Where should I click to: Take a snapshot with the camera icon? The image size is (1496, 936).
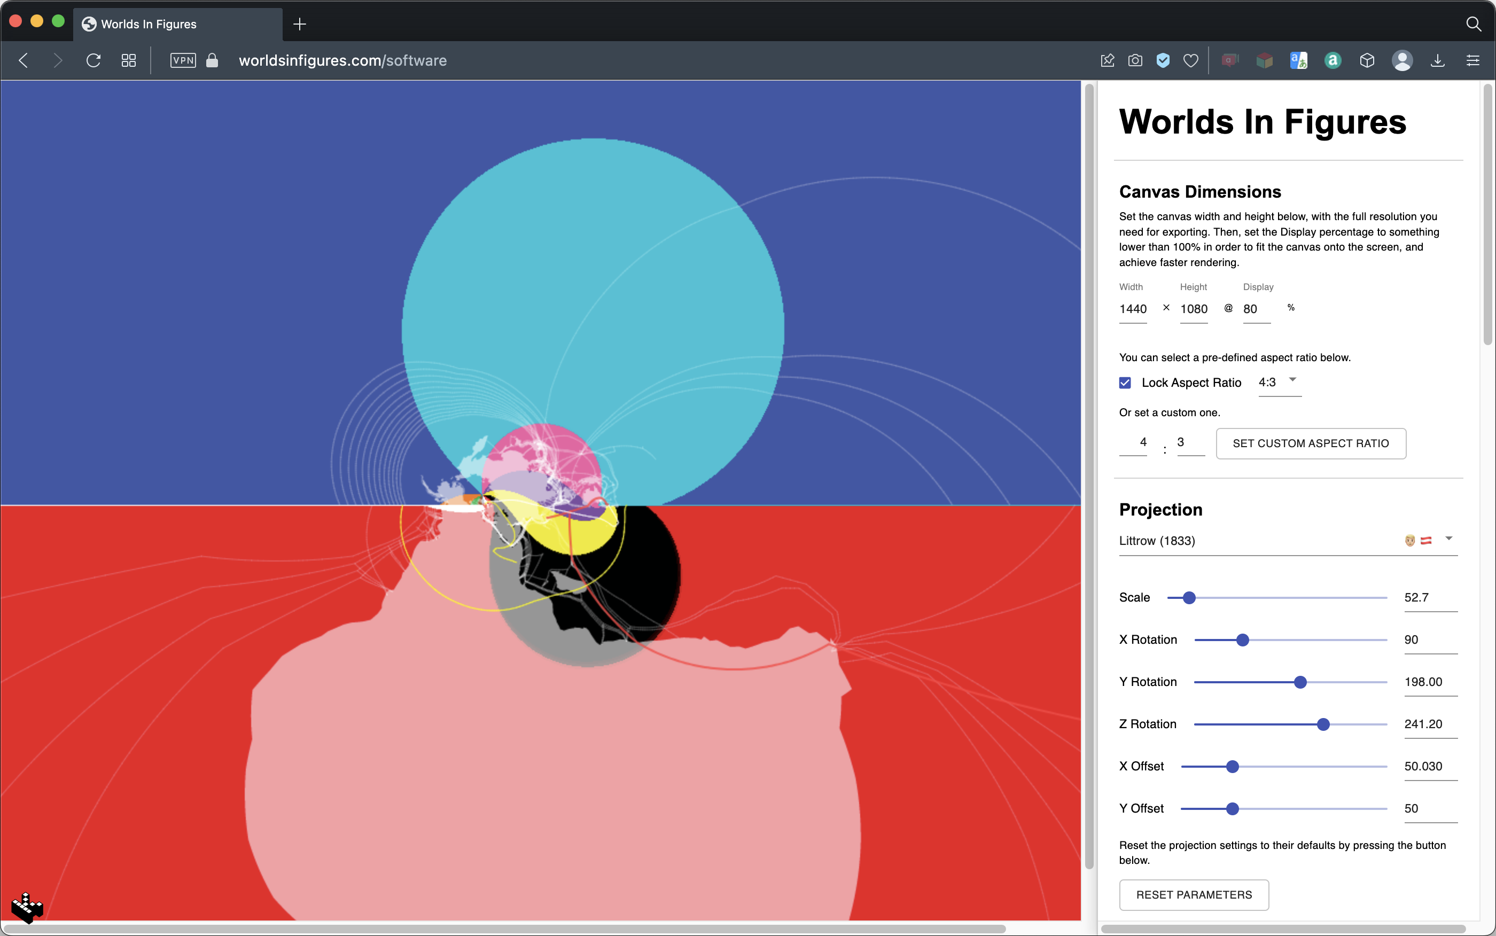1135,60
